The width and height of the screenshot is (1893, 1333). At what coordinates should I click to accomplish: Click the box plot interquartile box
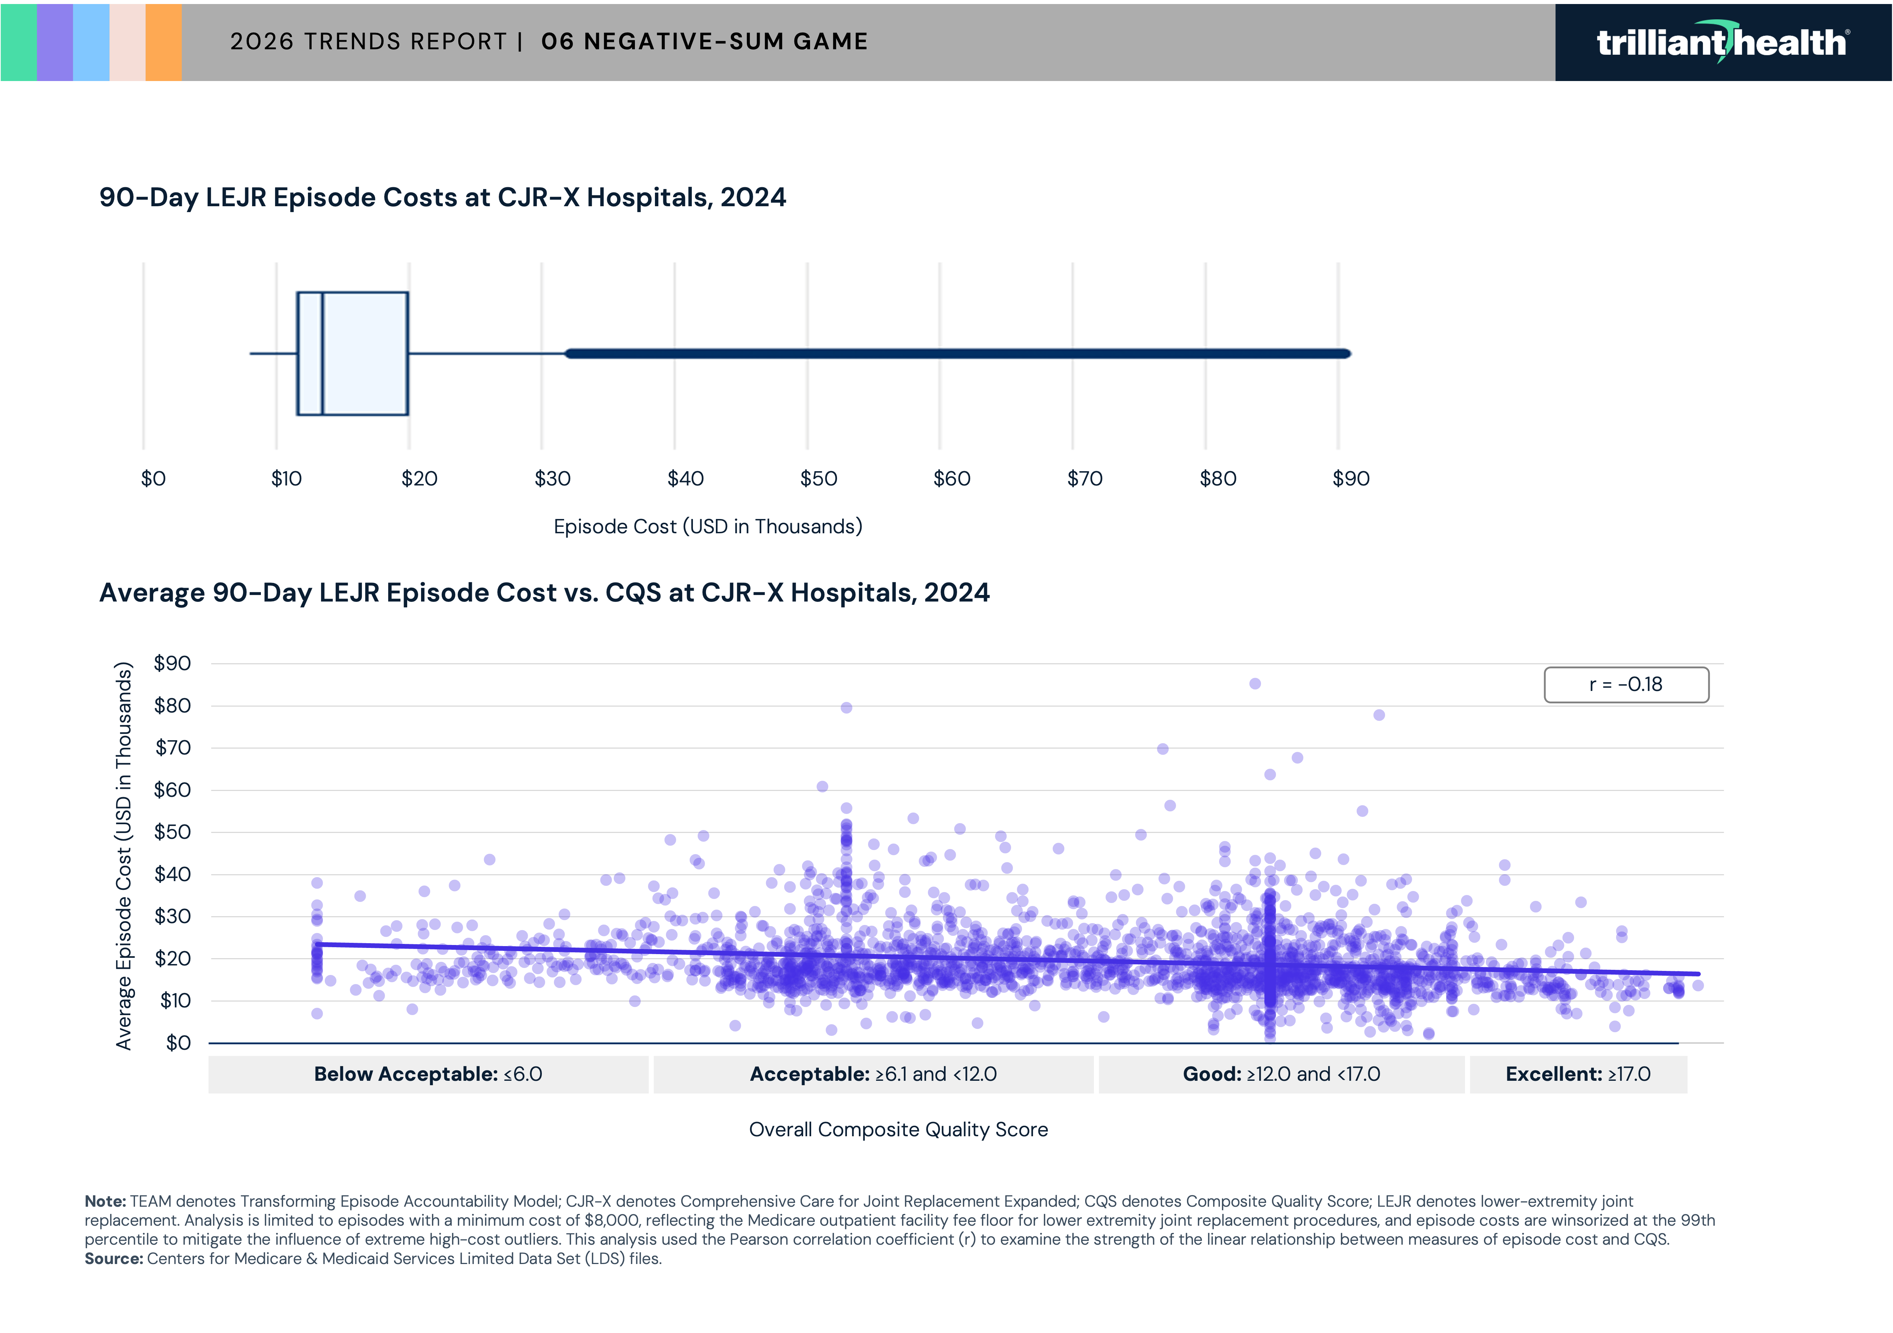point(353,353)
